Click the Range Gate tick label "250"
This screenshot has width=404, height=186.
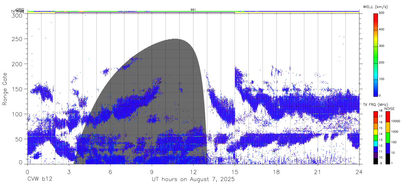click(x=17, y=39)
